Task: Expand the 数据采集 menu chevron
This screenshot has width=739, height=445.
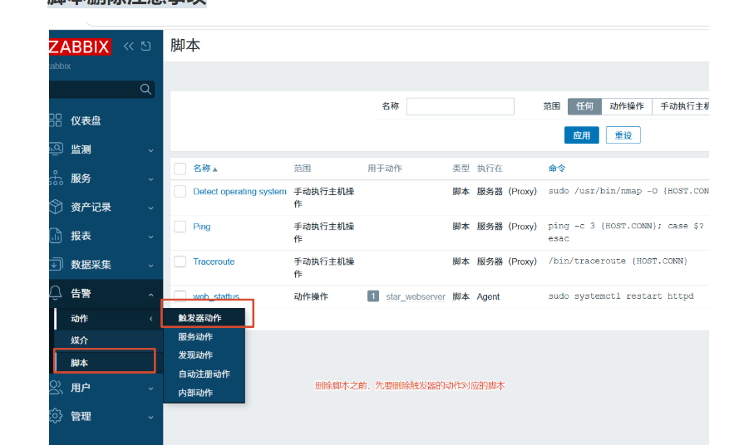Action: click(150, 266)
